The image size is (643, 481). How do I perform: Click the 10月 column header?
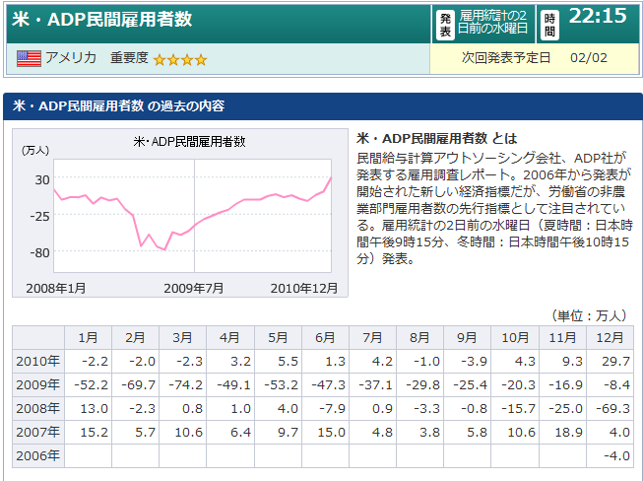pos(515,338)
